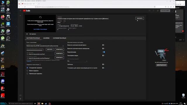Turn off the Видеорекордер (DVR) switch
This screenshot has height=105, width=187.
104,52
